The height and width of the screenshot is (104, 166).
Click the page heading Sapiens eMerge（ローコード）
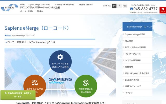(x=37, y=28)
